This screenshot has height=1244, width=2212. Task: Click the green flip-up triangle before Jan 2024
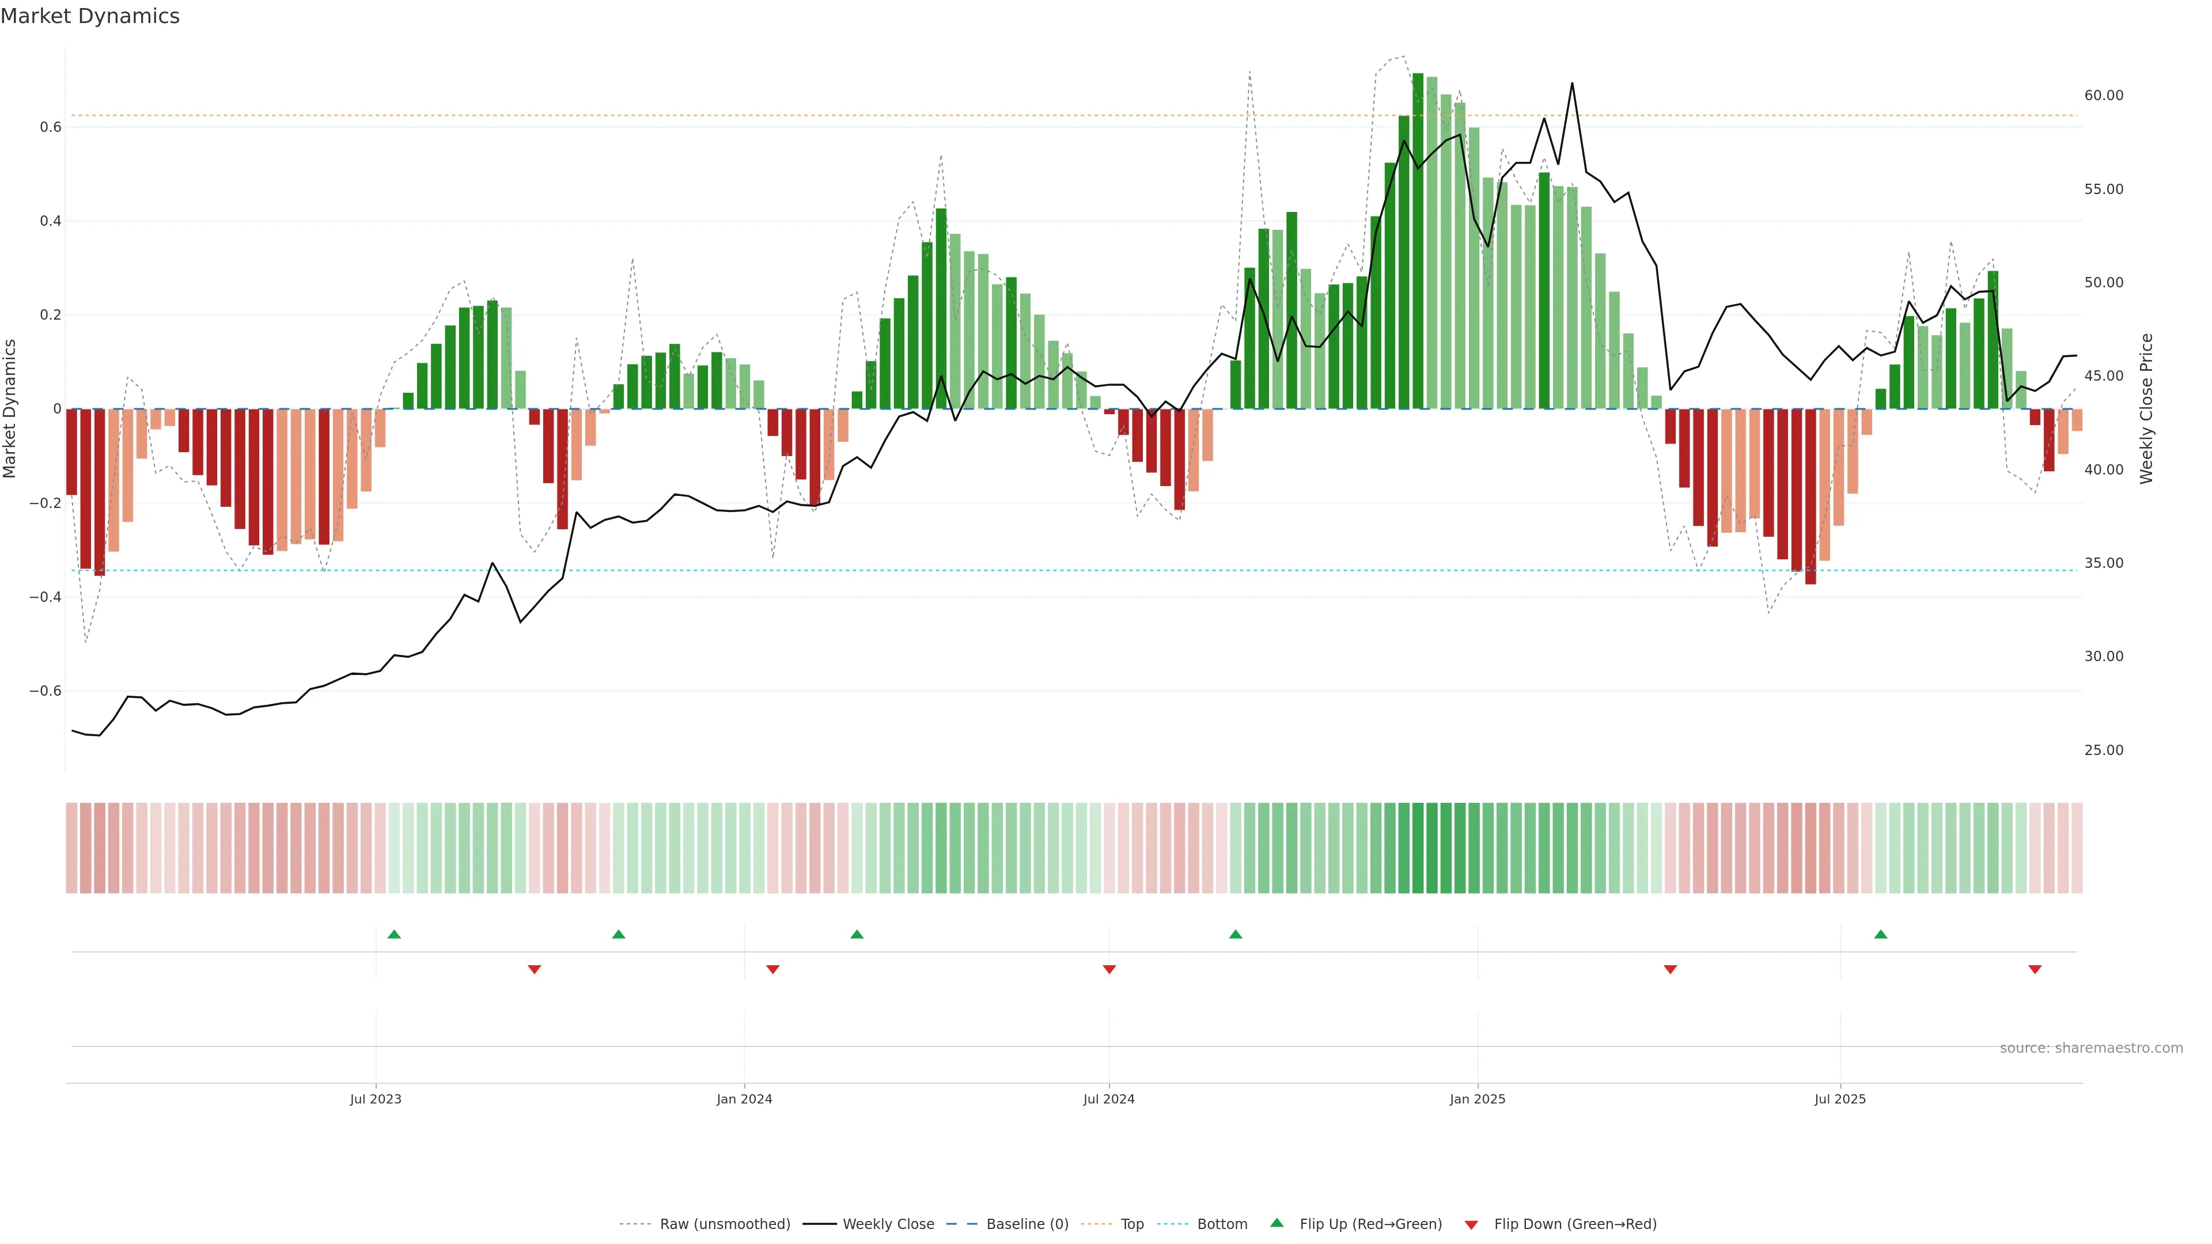(x=618, y=934)
